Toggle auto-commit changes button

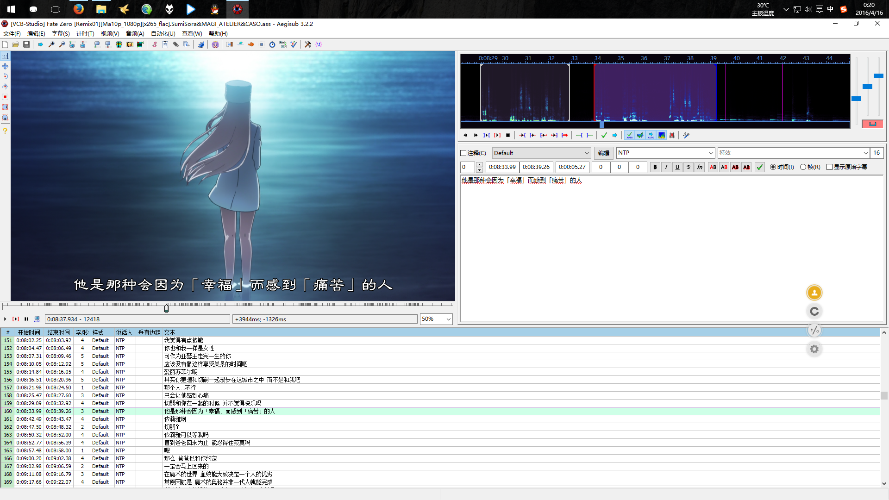coord(629,135)
